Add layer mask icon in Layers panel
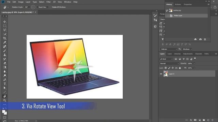Viewport: 218px width, 122px height. coord(195,120)
